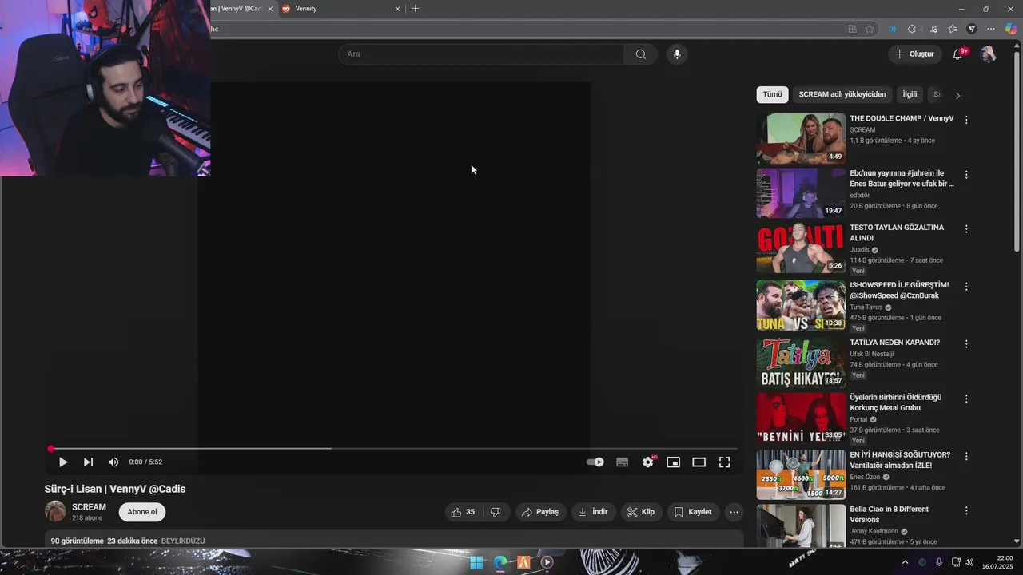Open the SCREAM channel name link
Viewport: 1023px width, 575px height.
click(89, 507)
